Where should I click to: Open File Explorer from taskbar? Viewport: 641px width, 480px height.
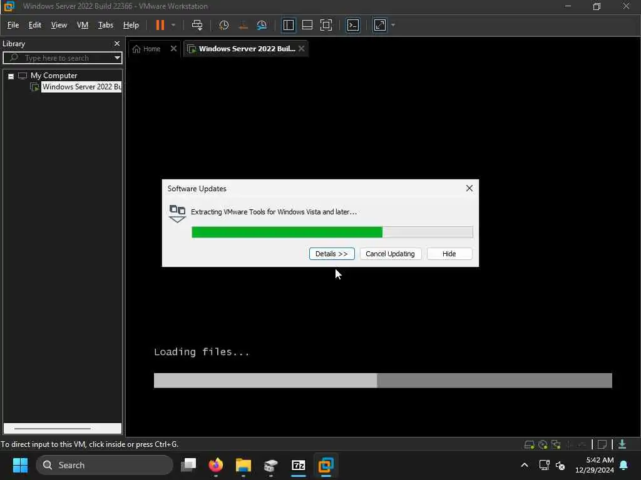point(244,465)
